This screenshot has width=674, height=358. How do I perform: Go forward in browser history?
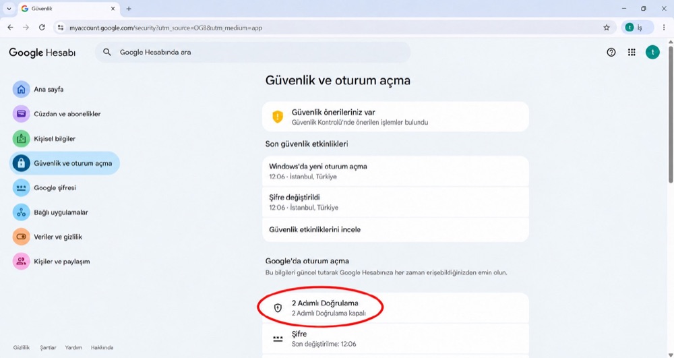(26, 28)
